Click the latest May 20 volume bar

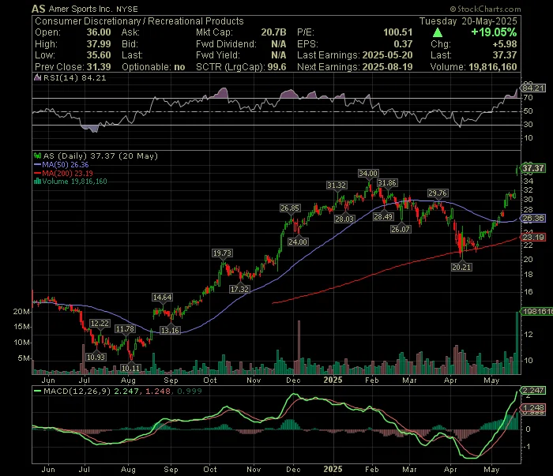click(517, 343)
